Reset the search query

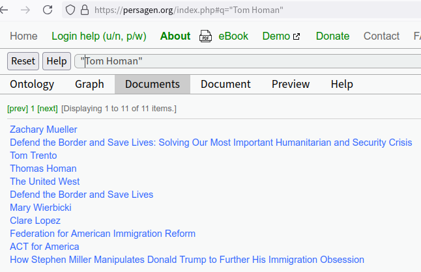click(23, 61)
